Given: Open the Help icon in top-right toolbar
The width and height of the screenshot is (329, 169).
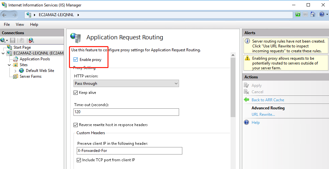Looking at the screenshot, I should pyautogui.click(x=322, y=15).
